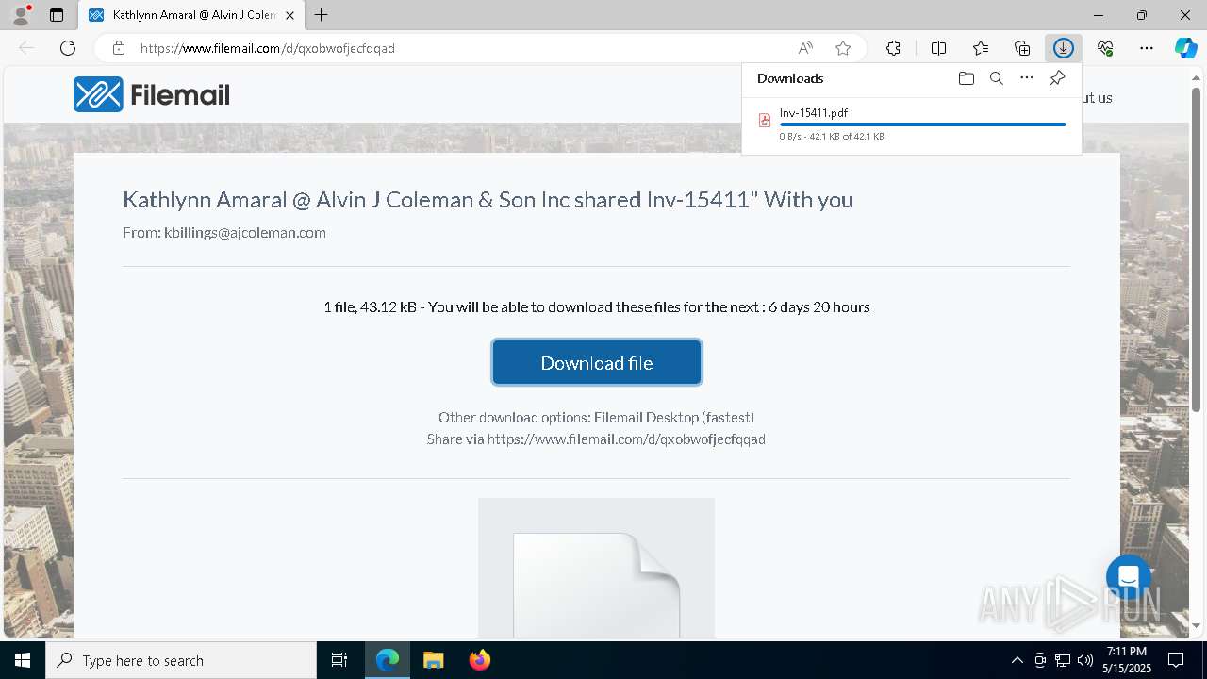Search downloads using magnifier icon

(997, 78)
